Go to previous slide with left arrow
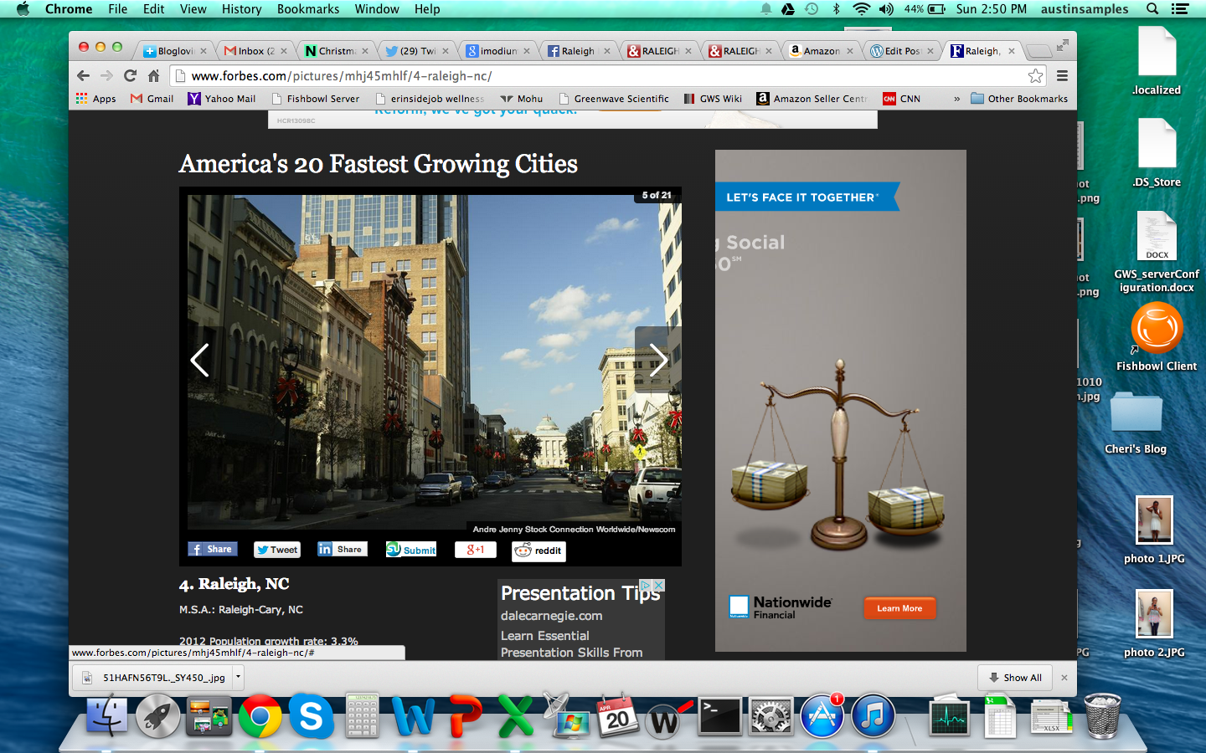 (x=199, y=361)
